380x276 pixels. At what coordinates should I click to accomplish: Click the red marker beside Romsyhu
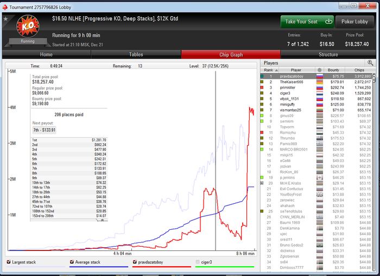(x=262, y=133)
